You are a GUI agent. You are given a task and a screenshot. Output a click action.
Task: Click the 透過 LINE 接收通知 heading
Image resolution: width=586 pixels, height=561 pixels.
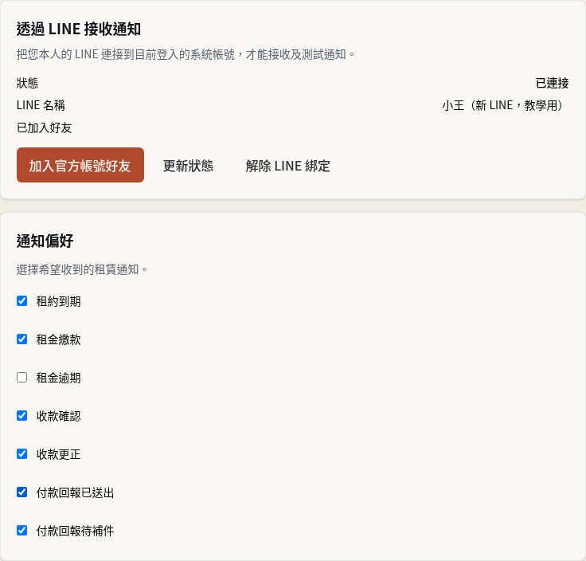(x=79, y=29)
